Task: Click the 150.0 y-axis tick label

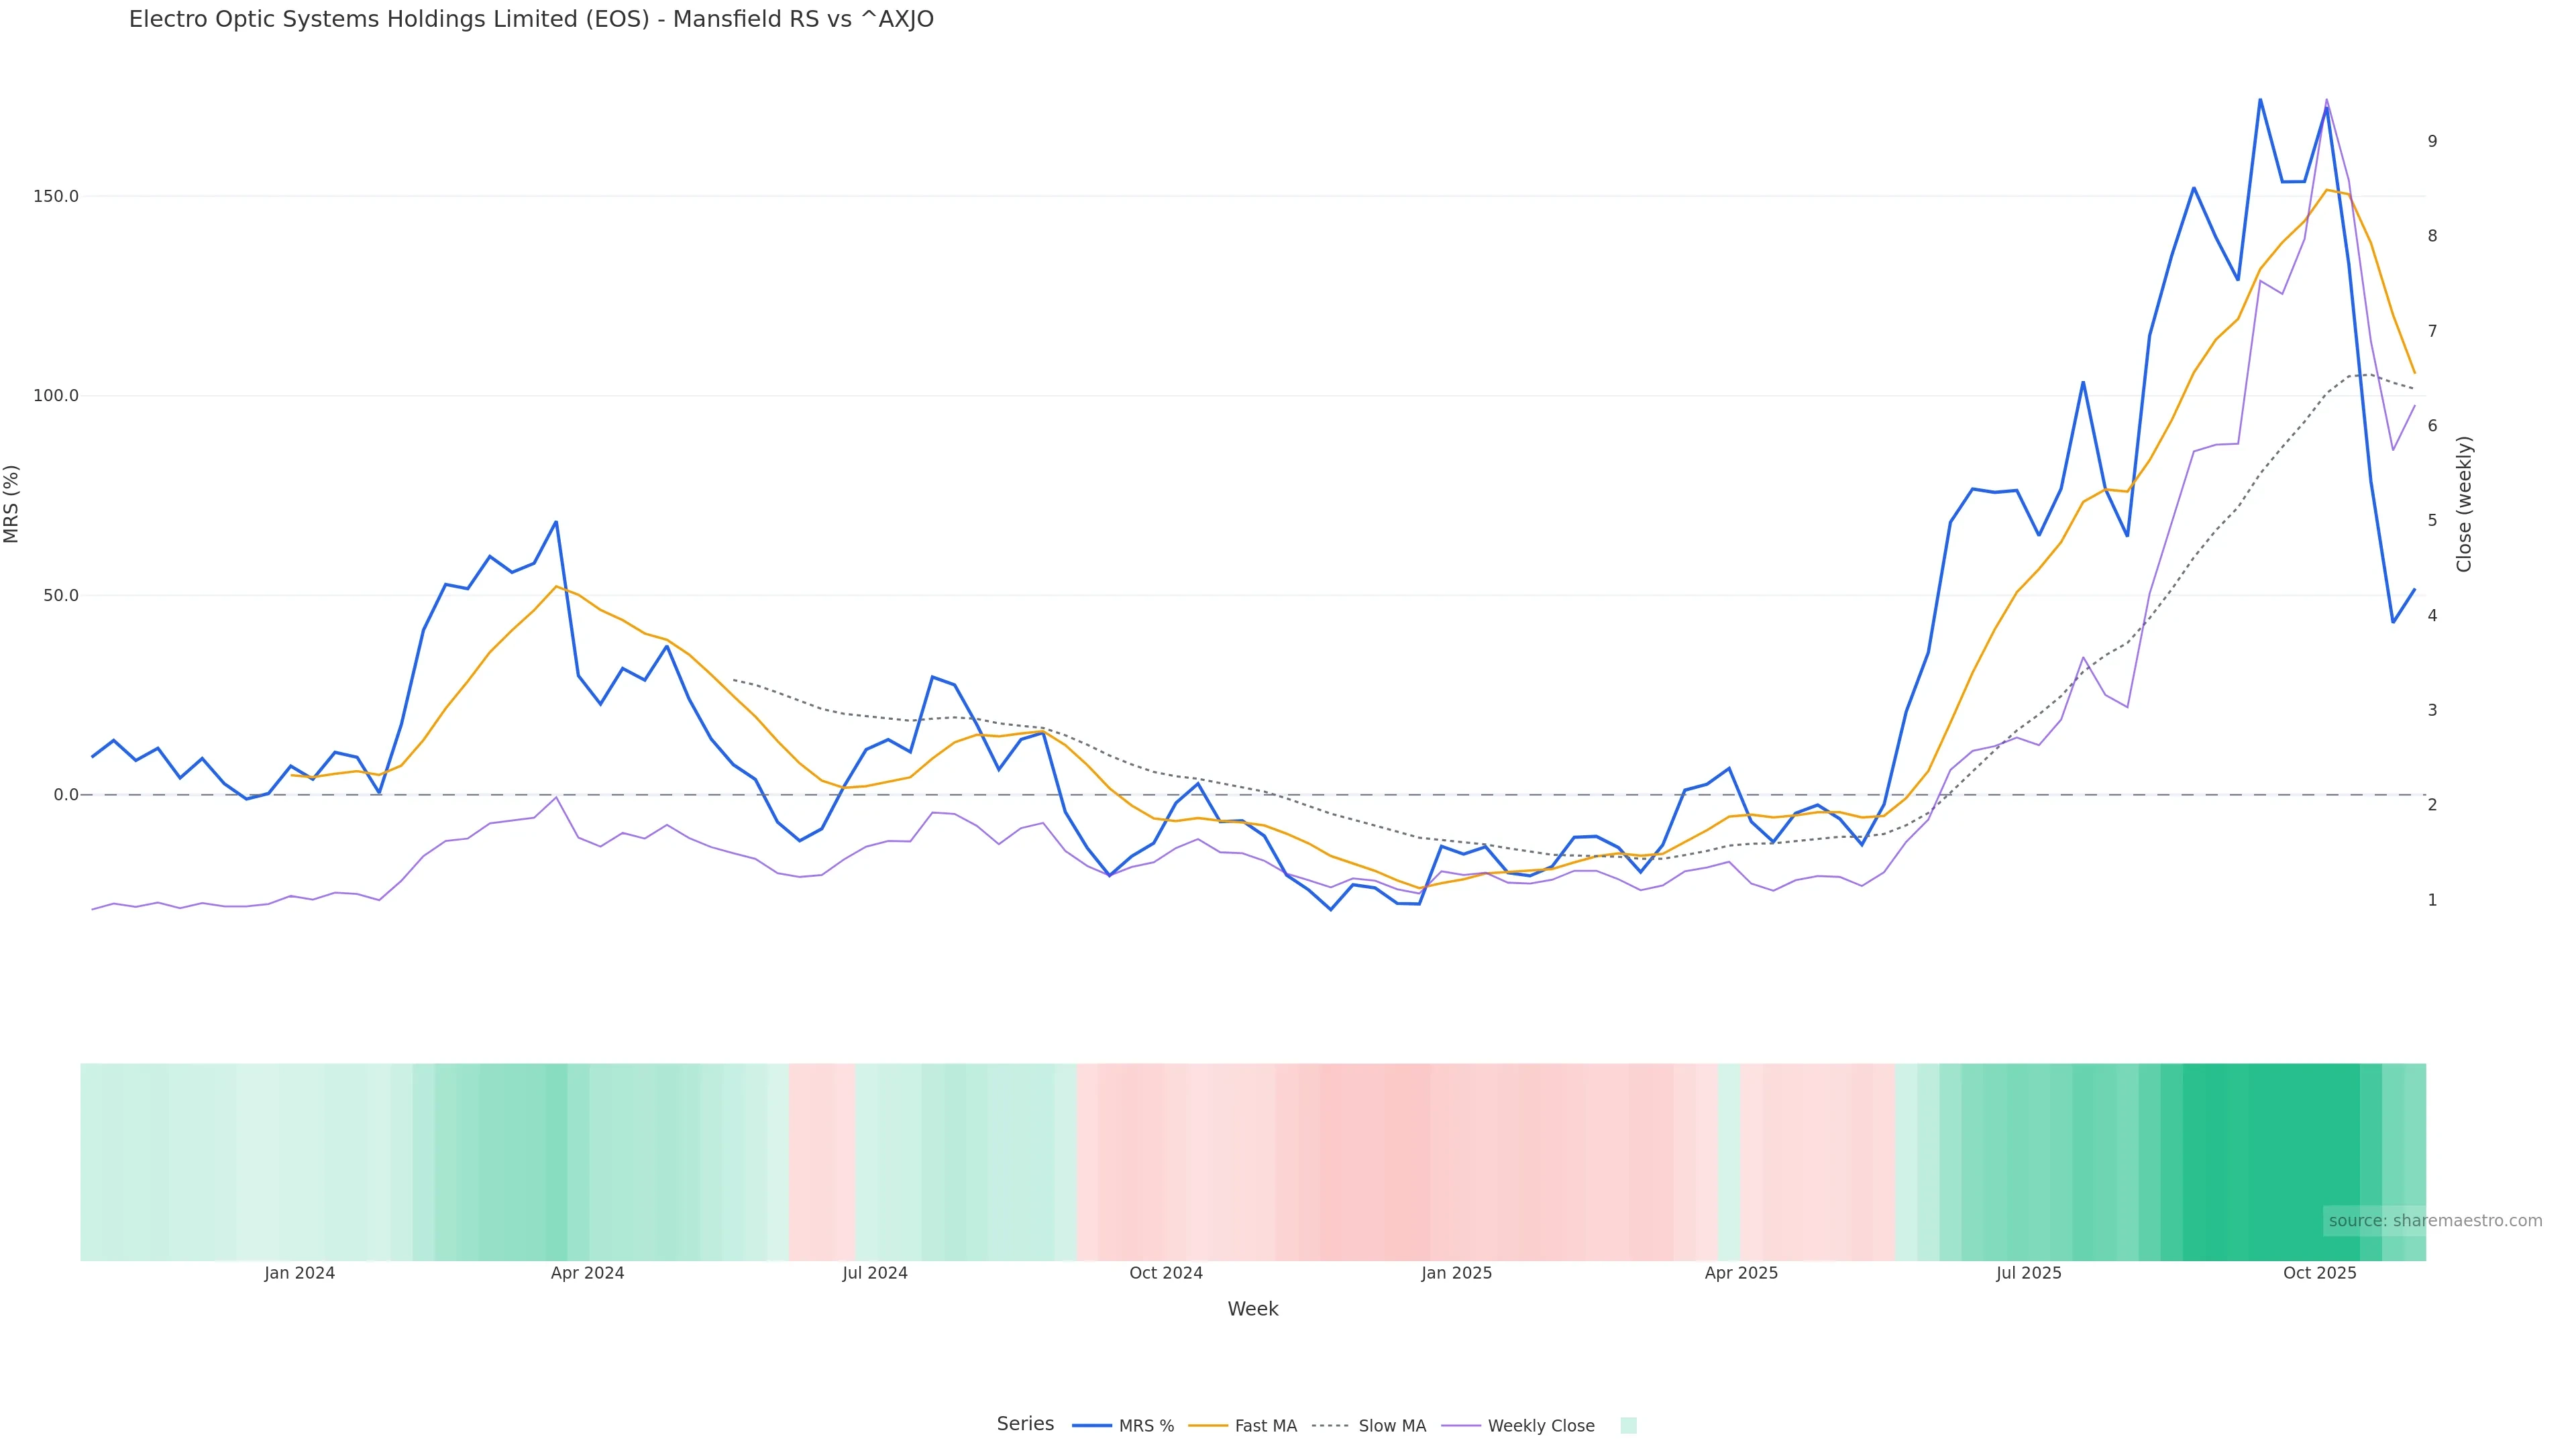Action: tap(56, 196)
